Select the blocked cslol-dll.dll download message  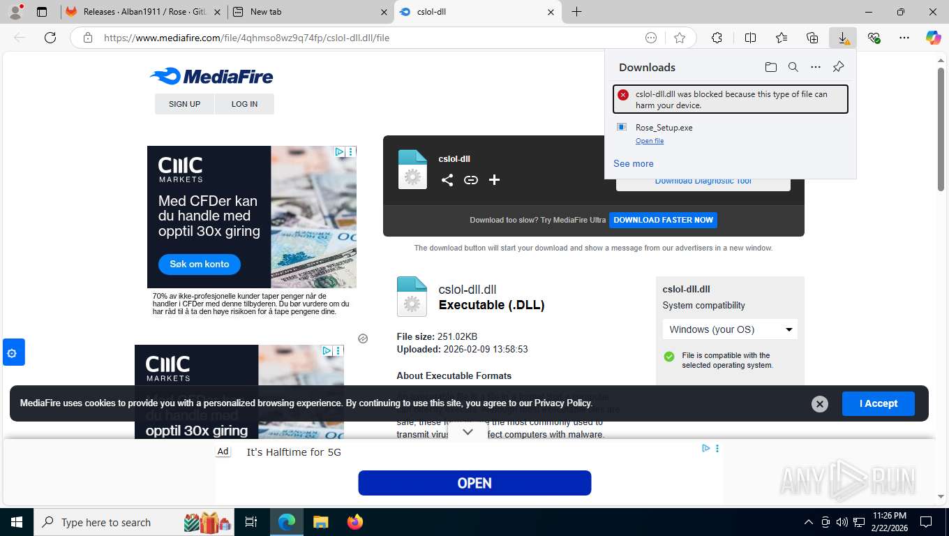point(731,99)
